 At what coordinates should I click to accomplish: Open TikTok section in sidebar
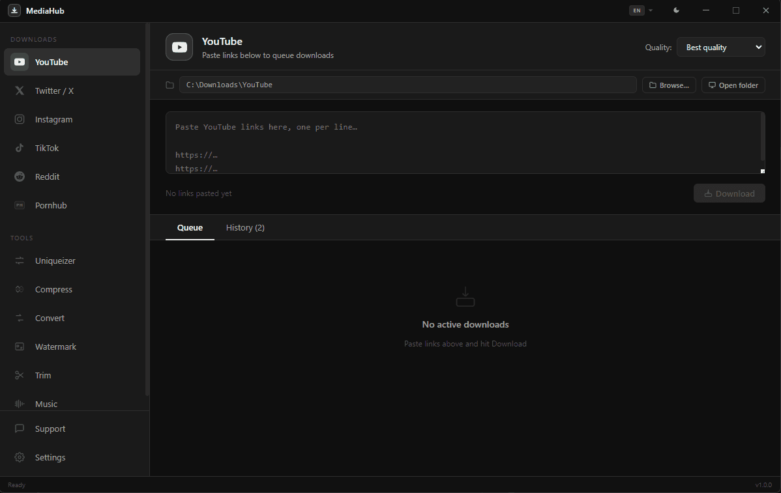tap(72, 148)
